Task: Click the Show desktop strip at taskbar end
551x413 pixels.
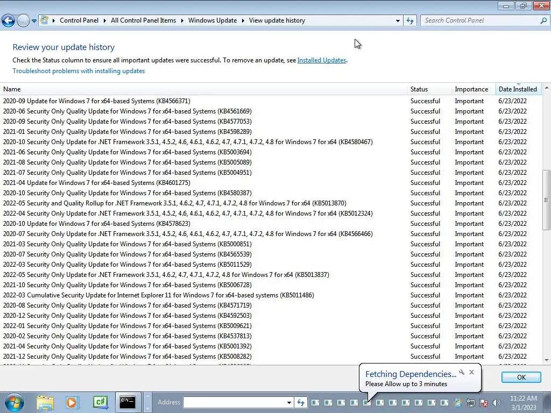Action: pyautogui.click(x=548, y=402)
